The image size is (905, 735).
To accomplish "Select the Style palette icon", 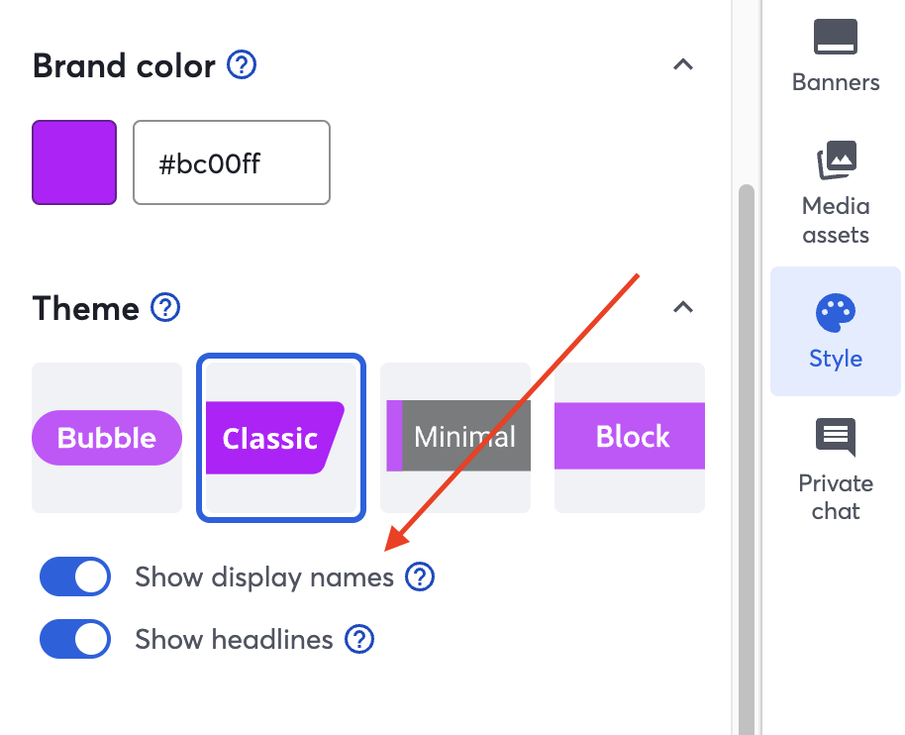I will click(836, 314).
